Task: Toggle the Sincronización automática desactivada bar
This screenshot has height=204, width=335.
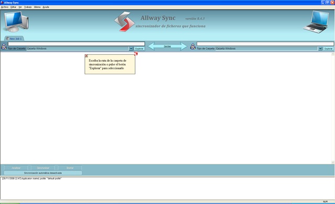Action: pos(43,173)
